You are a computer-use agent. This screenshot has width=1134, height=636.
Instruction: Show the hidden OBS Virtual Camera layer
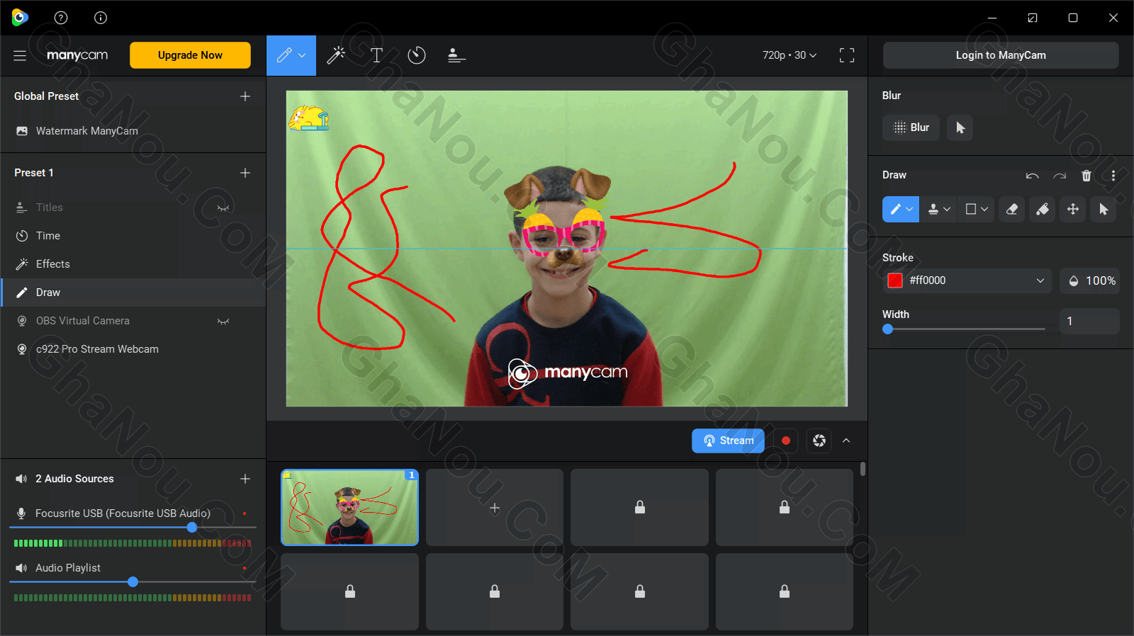click(223, 322)
